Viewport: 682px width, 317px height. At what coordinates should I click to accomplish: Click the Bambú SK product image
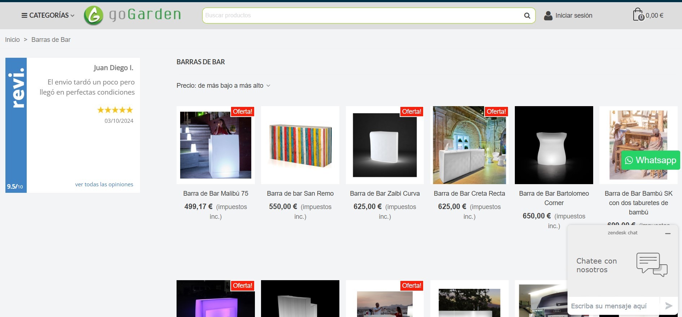tap(638, 145)
